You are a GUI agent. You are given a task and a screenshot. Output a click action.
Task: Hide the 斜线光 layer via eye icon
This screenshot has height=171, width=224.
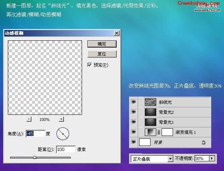[x=133, y=102]
